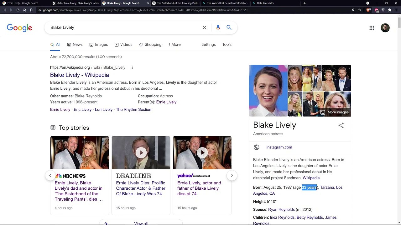This screenshot has height=225, width=401.
Task: Close the Blake Lively browser tab
Action: tap(148, 3)
